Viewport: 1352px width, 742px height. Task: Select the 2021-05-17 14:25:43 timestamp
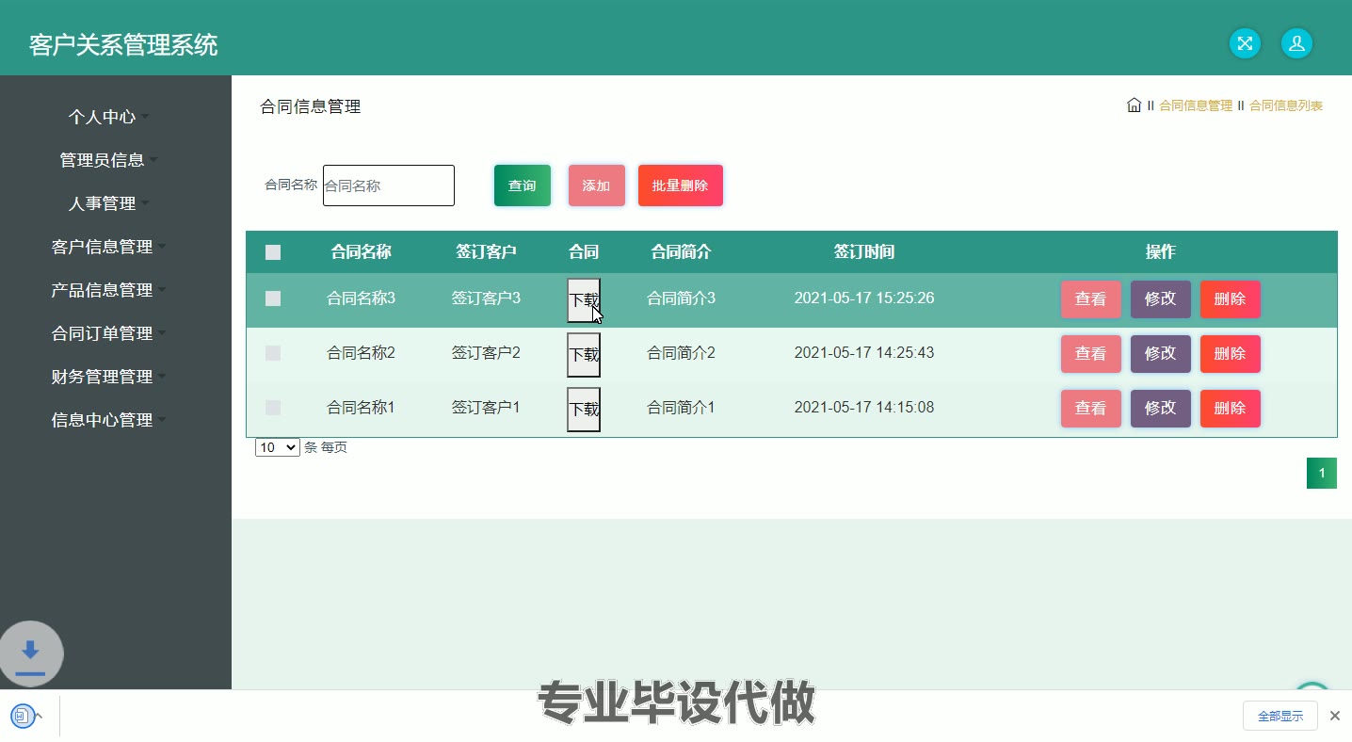864,353
